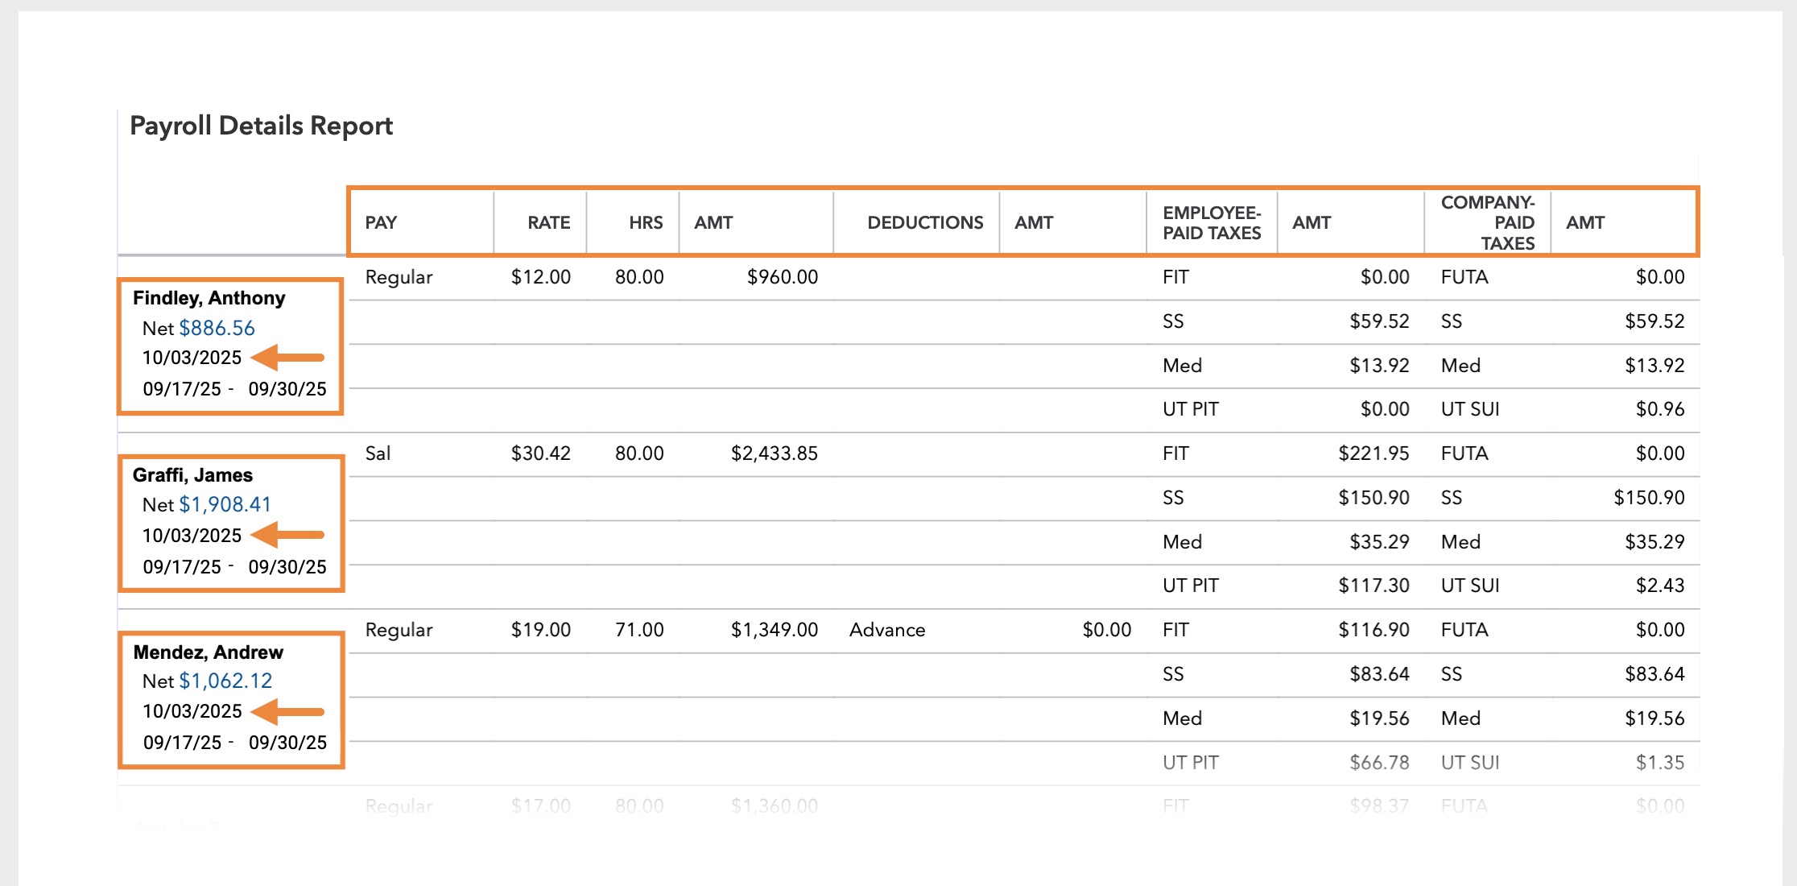
Task: Click the HRS column header
Action: pyautogui.click(x=646, y=222)
